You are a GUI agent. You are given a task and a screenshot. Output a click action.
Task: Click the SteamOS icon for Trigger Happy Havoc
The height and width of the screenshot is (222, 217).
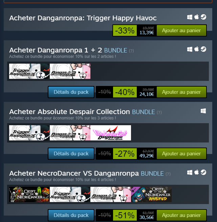pyautogui.click(x=203, y=17)
